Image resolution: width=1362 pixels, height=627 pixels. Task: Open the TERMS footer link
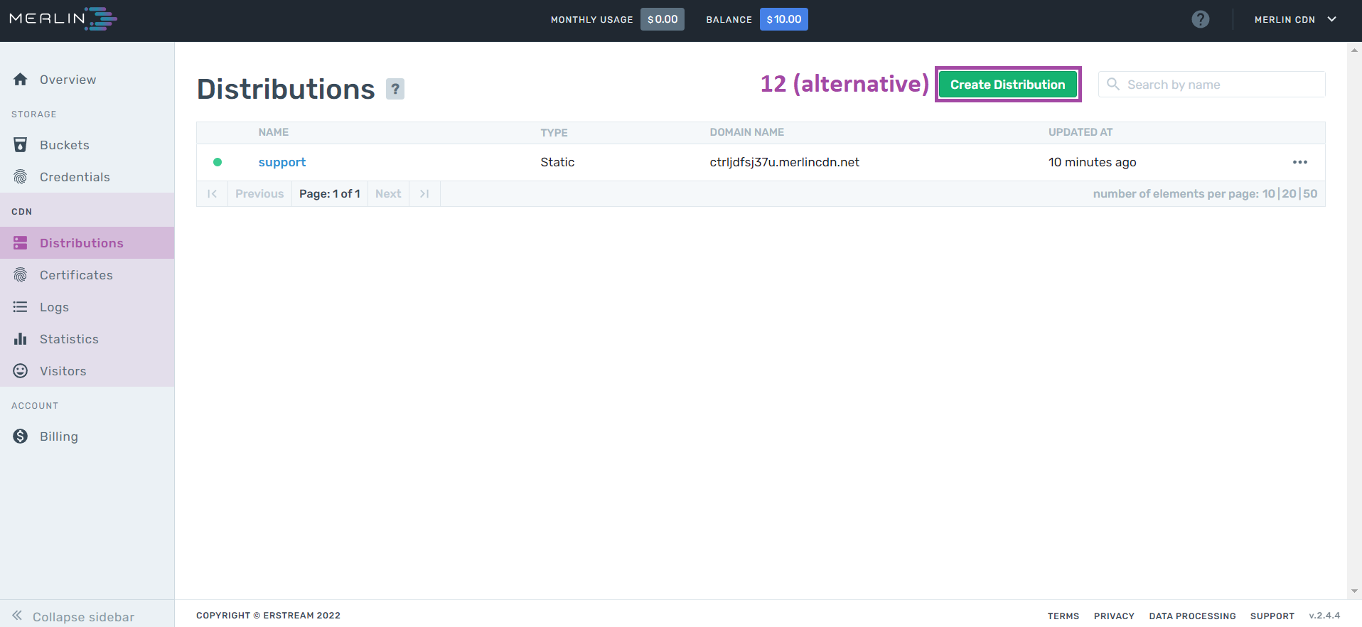tap(1063, 616)
